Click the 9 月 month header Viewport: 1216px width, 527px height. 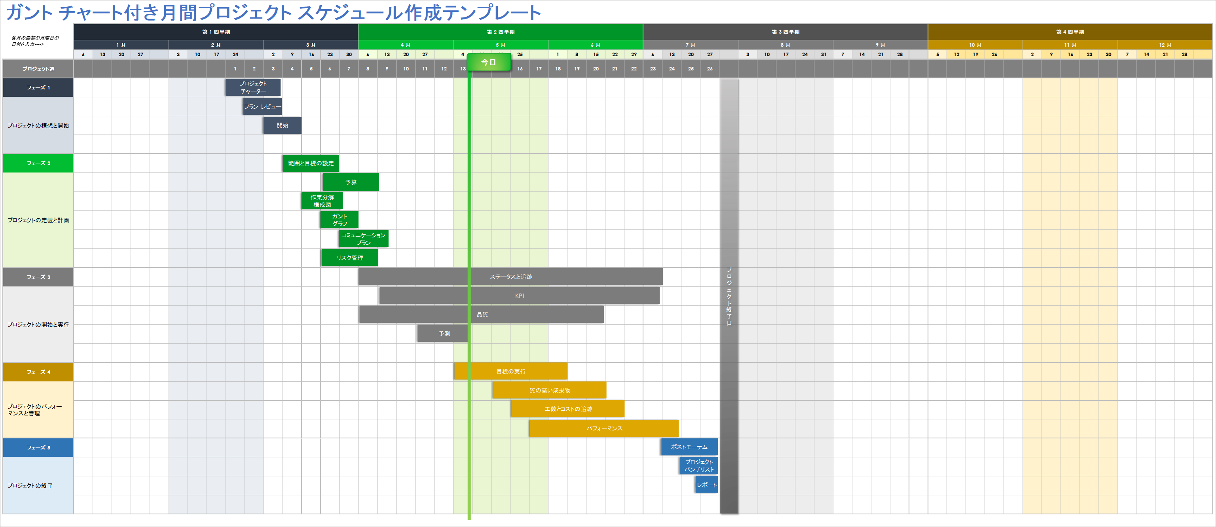tap(880, 45)
